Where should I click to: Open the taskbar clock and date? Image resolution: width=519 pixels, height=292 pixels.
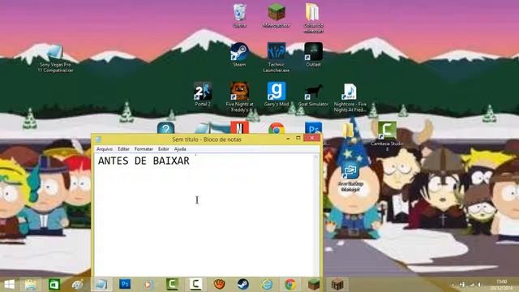pos(501,285)
